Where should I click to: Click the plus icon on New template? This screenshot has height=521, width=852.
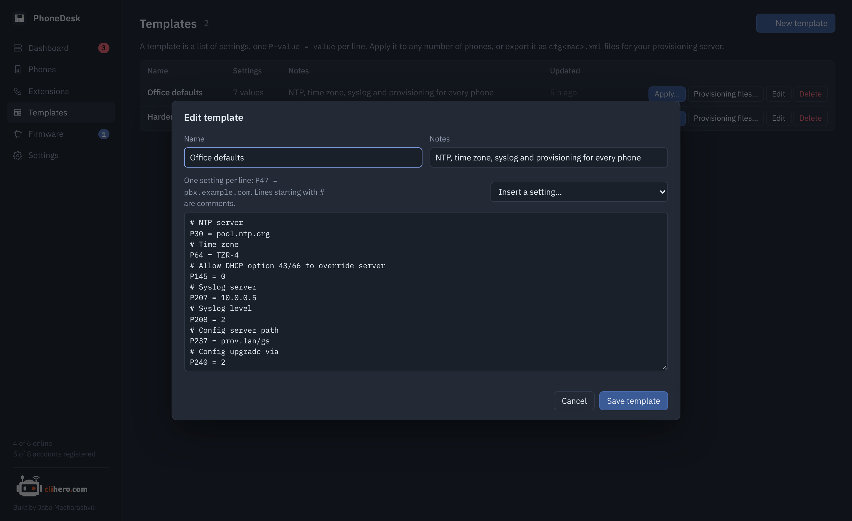(x=768, y=23)
